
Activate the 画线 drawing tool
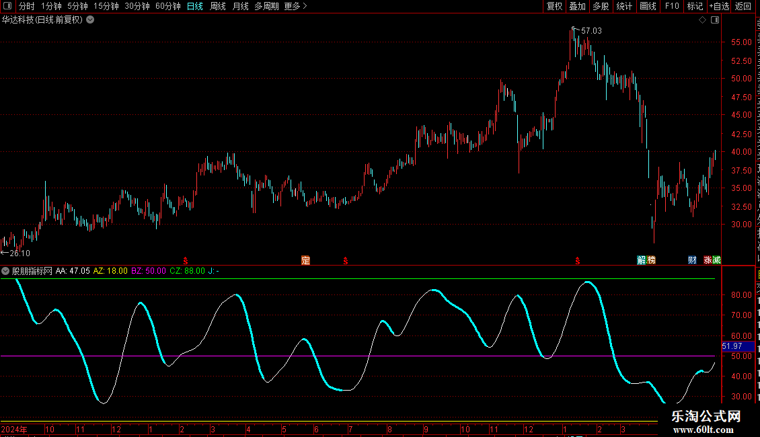tap(648, 6)
